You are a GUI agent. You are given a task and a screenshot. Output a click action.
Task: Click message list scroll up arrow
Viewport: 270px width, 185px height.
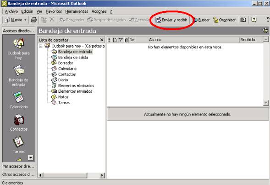point(266,40)
